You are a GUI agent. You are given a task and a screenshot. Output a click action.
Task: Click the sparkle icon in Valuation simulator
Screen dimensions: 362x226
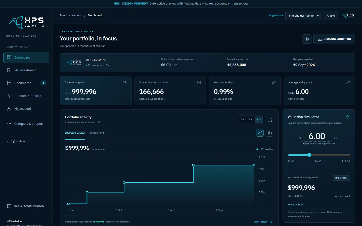347,117
